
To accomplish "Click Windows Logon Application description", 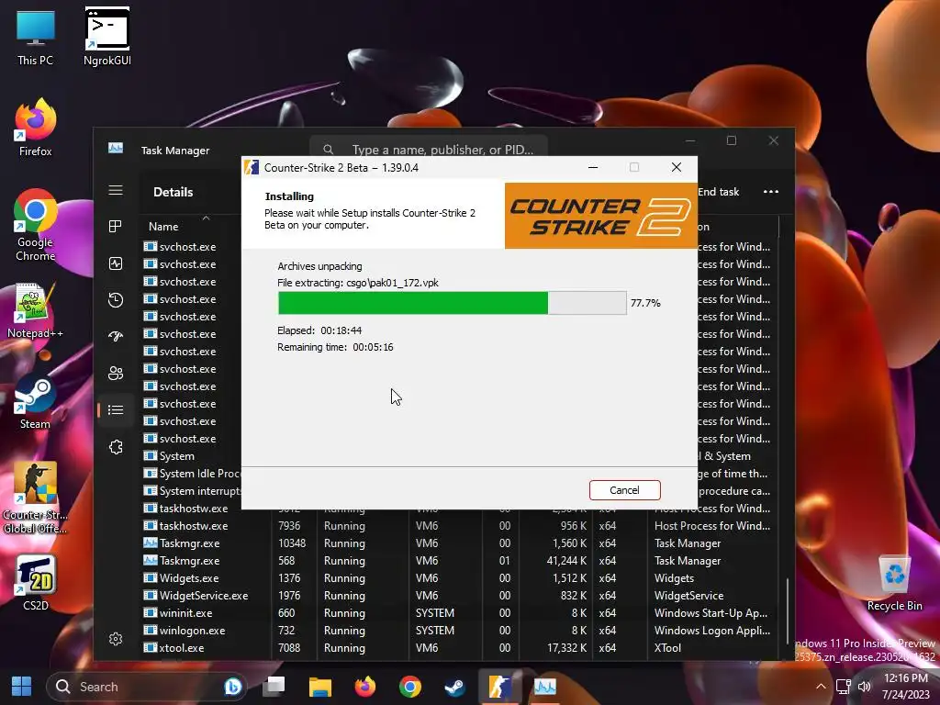I will pos(712,631).
